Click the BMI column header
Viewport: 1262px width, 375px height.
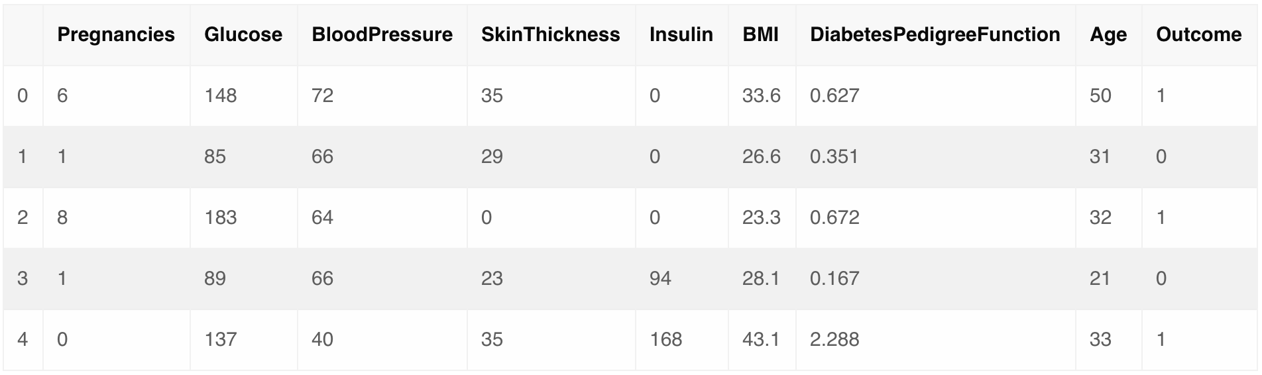click(x=760, y=35)
